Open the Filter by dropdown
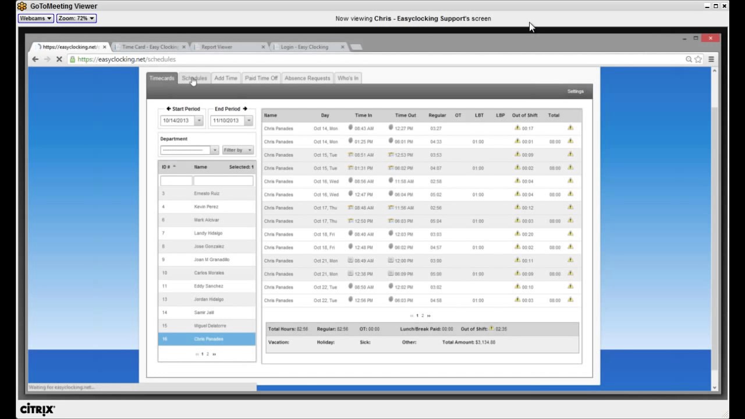Image resolution: width=745 pixels, height=419 pixels. (x=238, y=150)
